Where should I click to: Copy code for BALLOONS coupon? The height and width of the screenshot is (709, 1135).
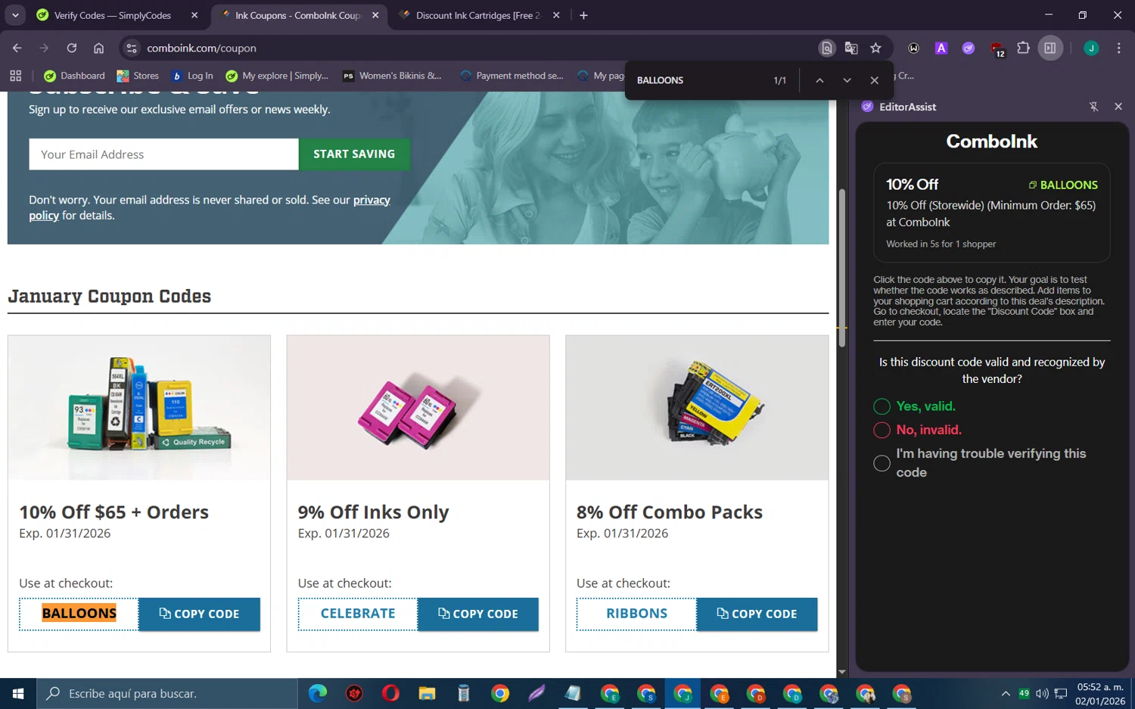(x=199, y=614)
